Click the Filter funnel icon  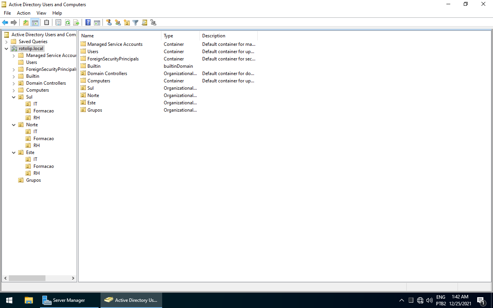136,23
